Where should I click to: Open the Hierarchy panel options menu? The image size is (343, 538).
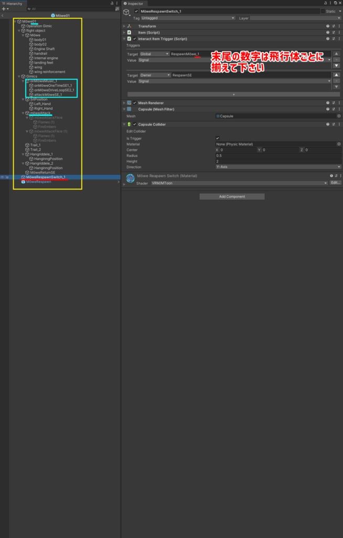click(117, 3)
